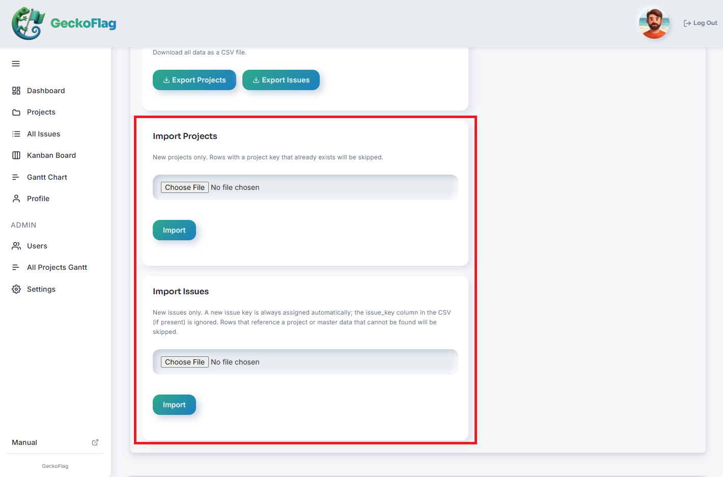Click the Profile person icon
The width and height of the screenshot is (723, 477).
(16, 199)
